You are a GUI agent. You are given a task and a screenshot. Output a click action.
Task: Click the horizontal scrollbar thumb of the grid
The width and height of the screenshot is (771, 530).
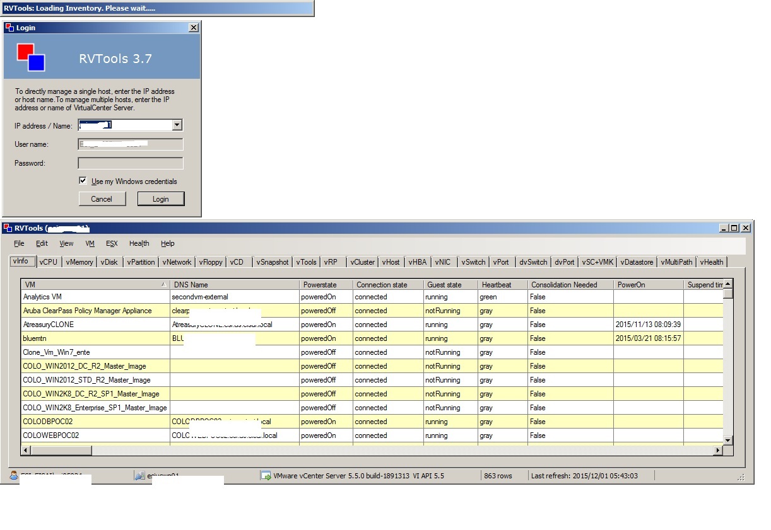61,450
